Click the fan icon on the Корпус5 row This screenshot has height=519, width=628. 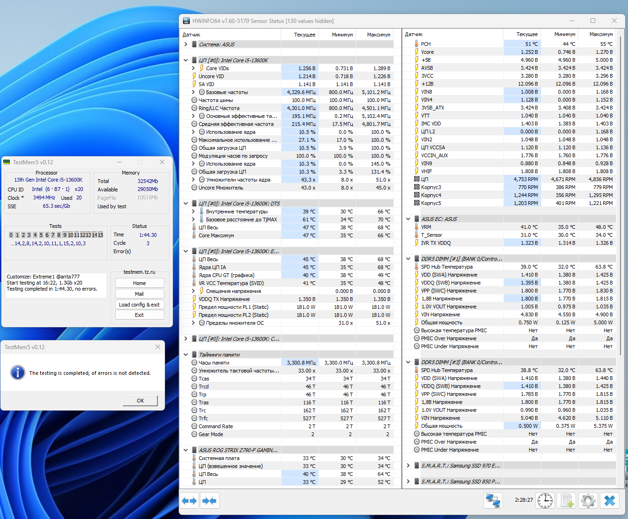tap(417, 203)
